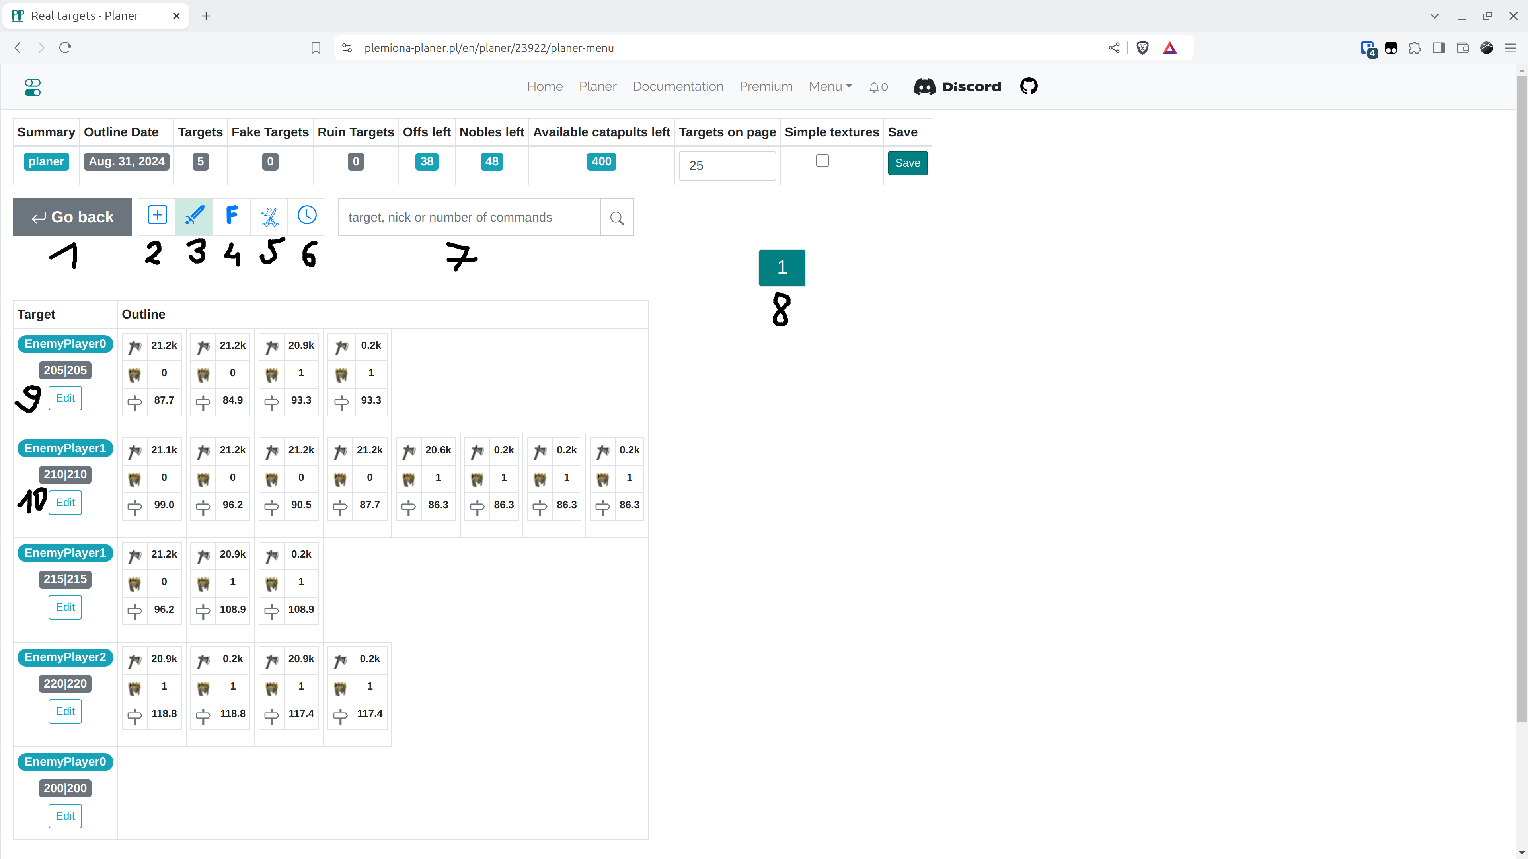The image size is (1528, 859).
Task: Open the Discord link in navbar
Action: pyautogui.click(x=957, y=87)
